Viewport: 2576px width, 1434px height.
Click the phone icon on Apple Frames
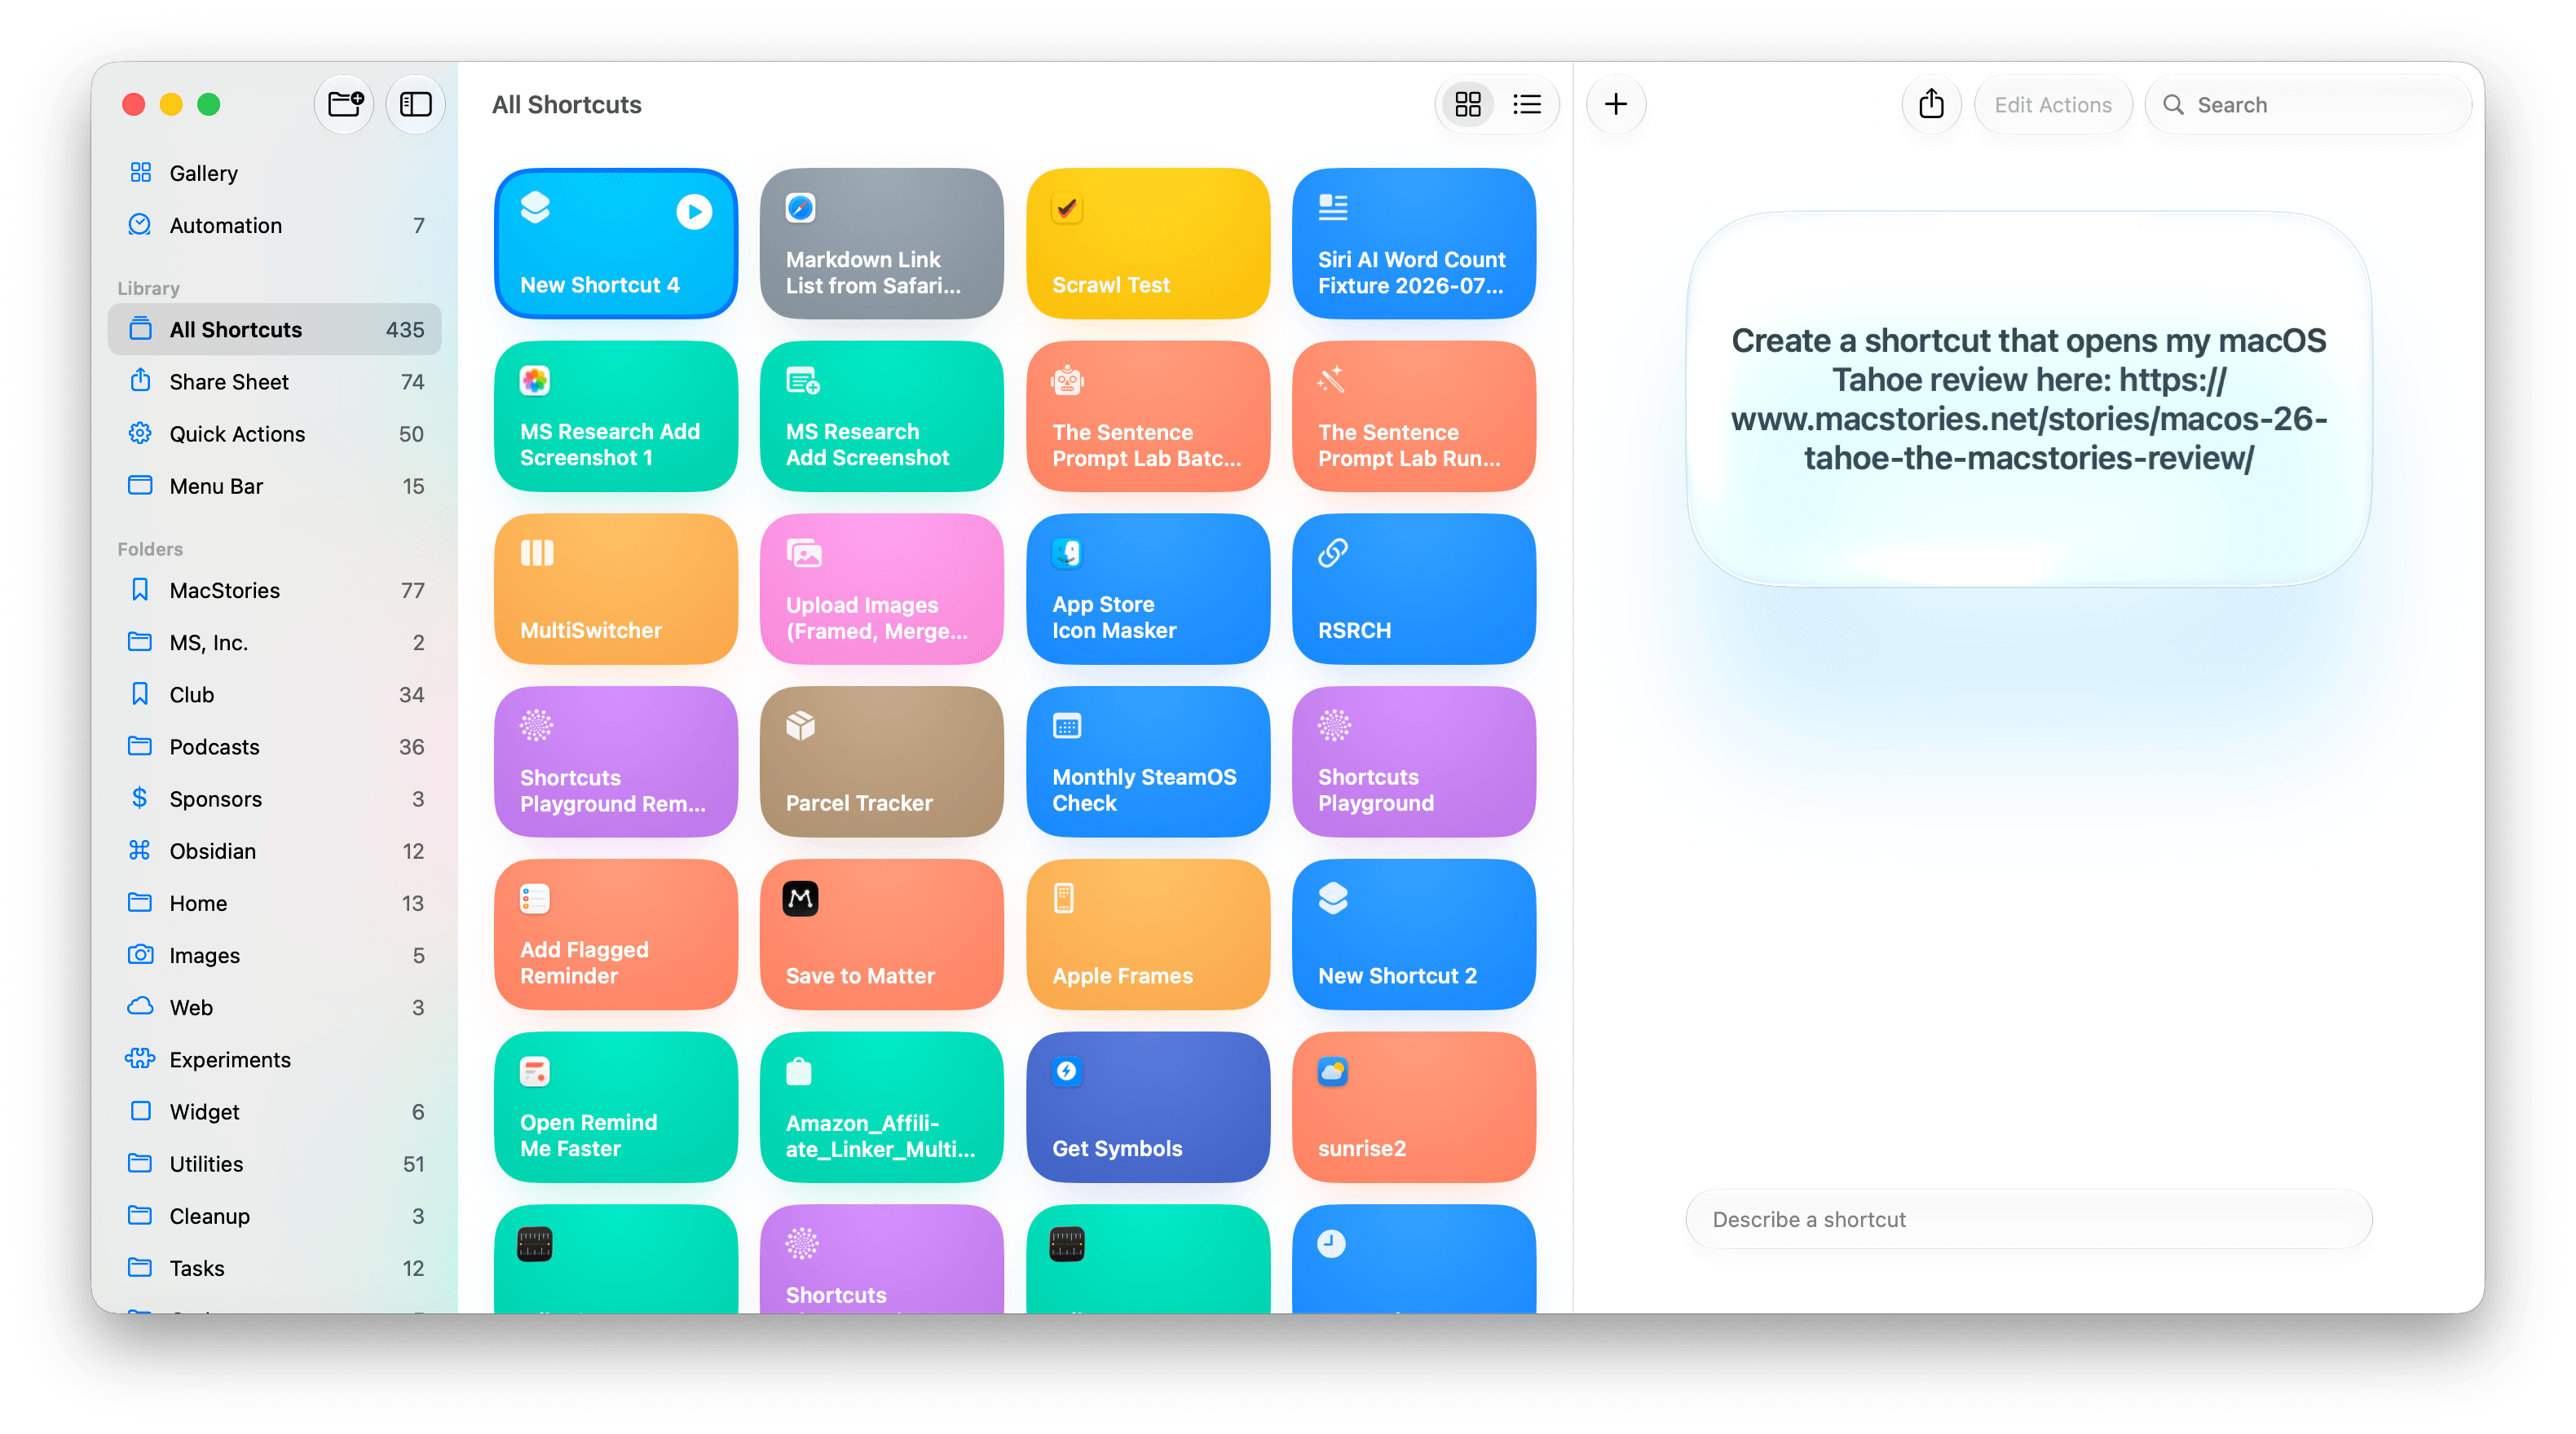click(1064, 899)
